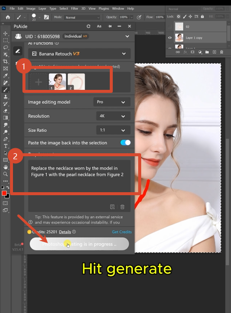The width and height of the screenshot is (231, 313).
Task: Select the Horizontal Type tool
Action: (x=5, y=146)
